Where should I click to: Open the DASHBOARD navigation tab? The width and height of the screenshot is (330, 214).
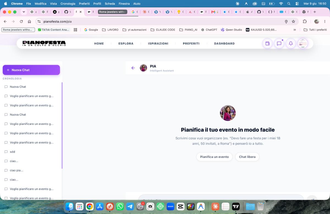pos(224,43)
